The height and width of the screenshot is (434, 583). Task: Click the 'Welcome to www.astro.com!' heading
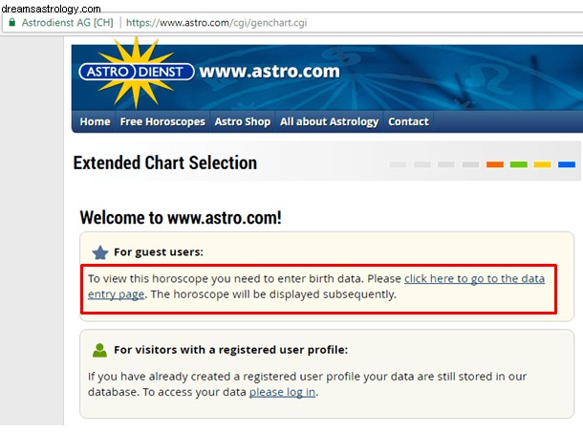[x=181, y=218]
